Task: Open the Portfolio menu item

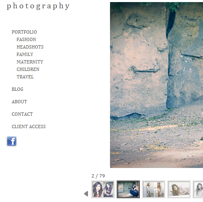Action: click(24, 32)
